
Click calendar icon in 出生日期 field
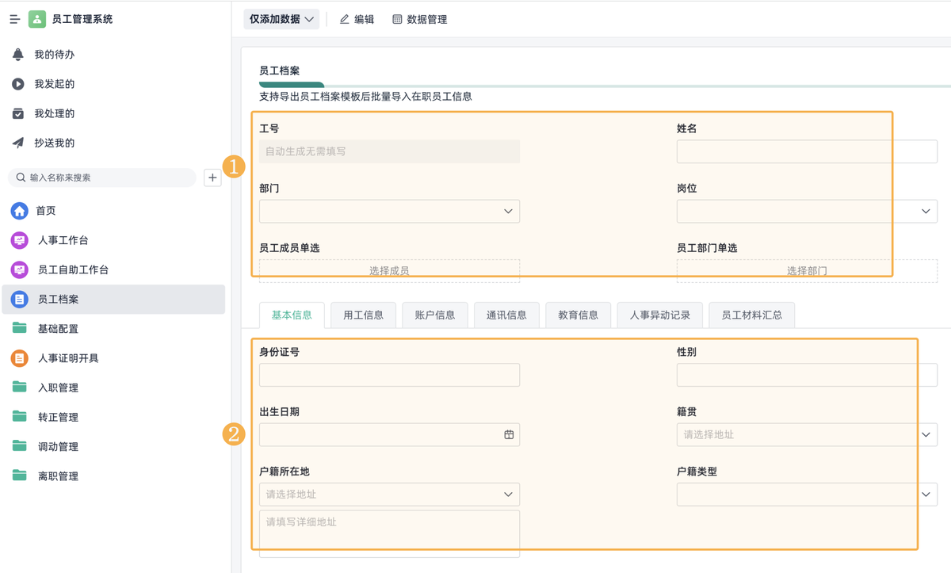click(x=509, y=434)
